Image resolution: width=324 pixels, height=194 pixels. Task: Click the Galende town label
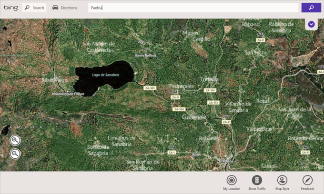coord(194,117)
